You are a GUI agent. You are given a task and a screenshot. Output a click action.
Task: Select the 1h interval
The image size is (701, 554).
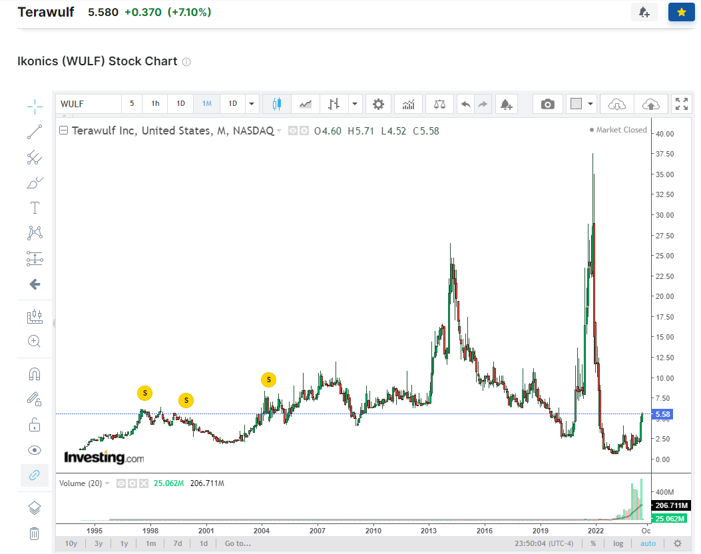click(x=155, y=104)
